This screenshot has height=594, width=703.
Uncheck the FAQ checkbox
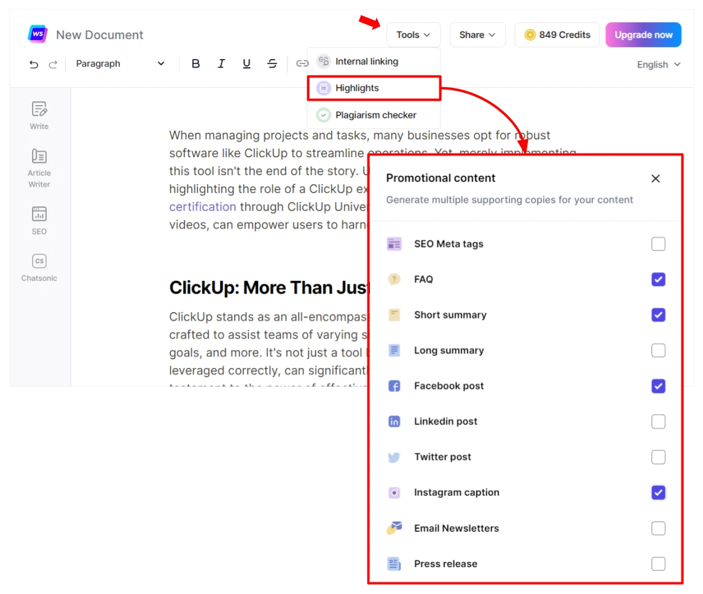click(x=658, y=279)
